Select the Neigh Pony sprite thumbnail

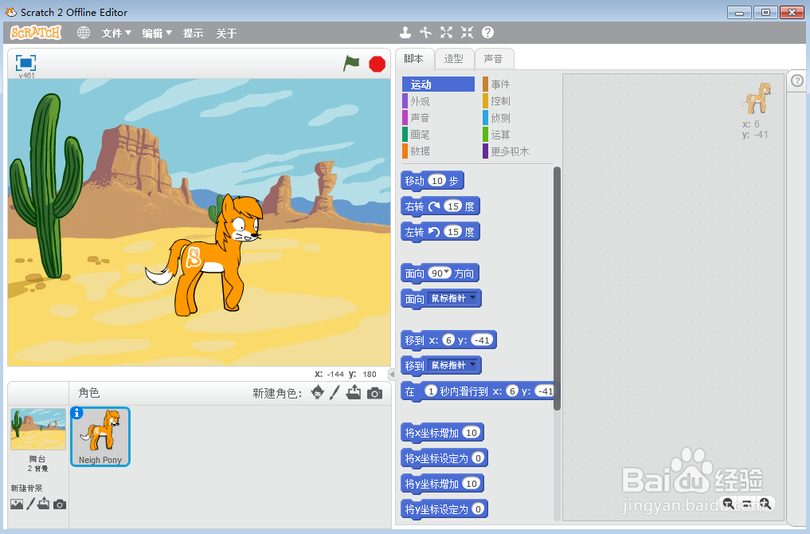[100, 437]
